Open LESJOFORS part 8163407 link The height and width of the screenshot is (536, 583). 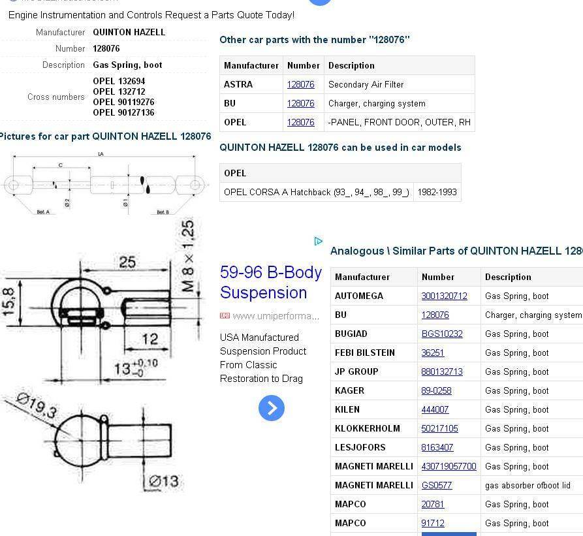point(437,447)
